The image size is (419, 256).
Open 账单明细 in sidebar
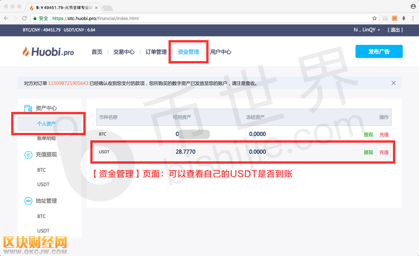pyautogui.click(x=46, y=138)
